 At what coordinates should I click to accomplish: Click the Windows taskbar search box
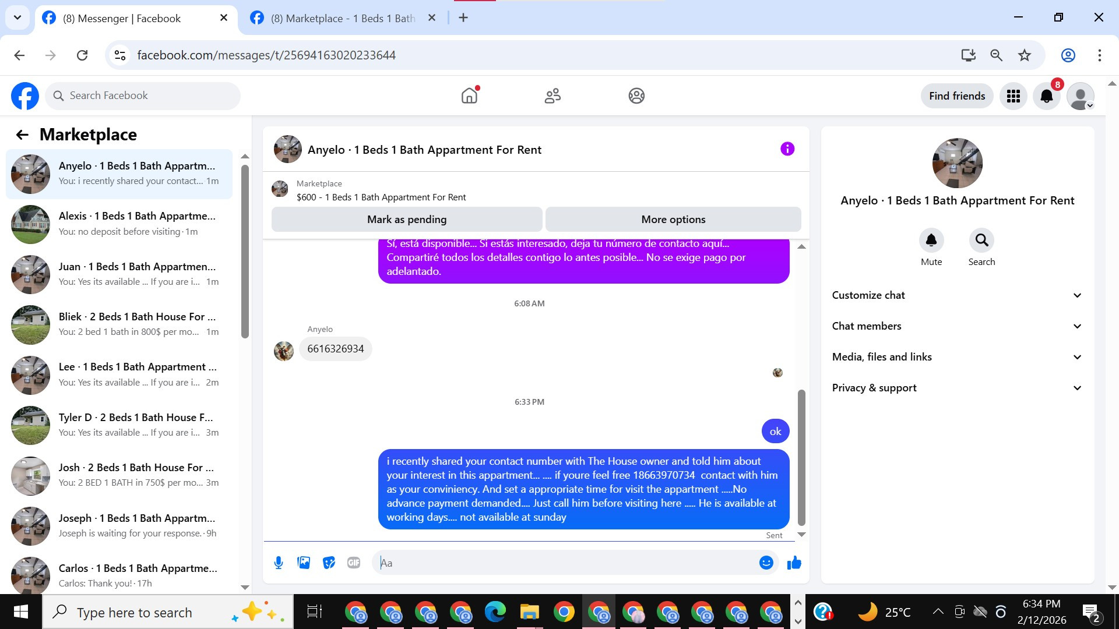click(x=168, y=612)
